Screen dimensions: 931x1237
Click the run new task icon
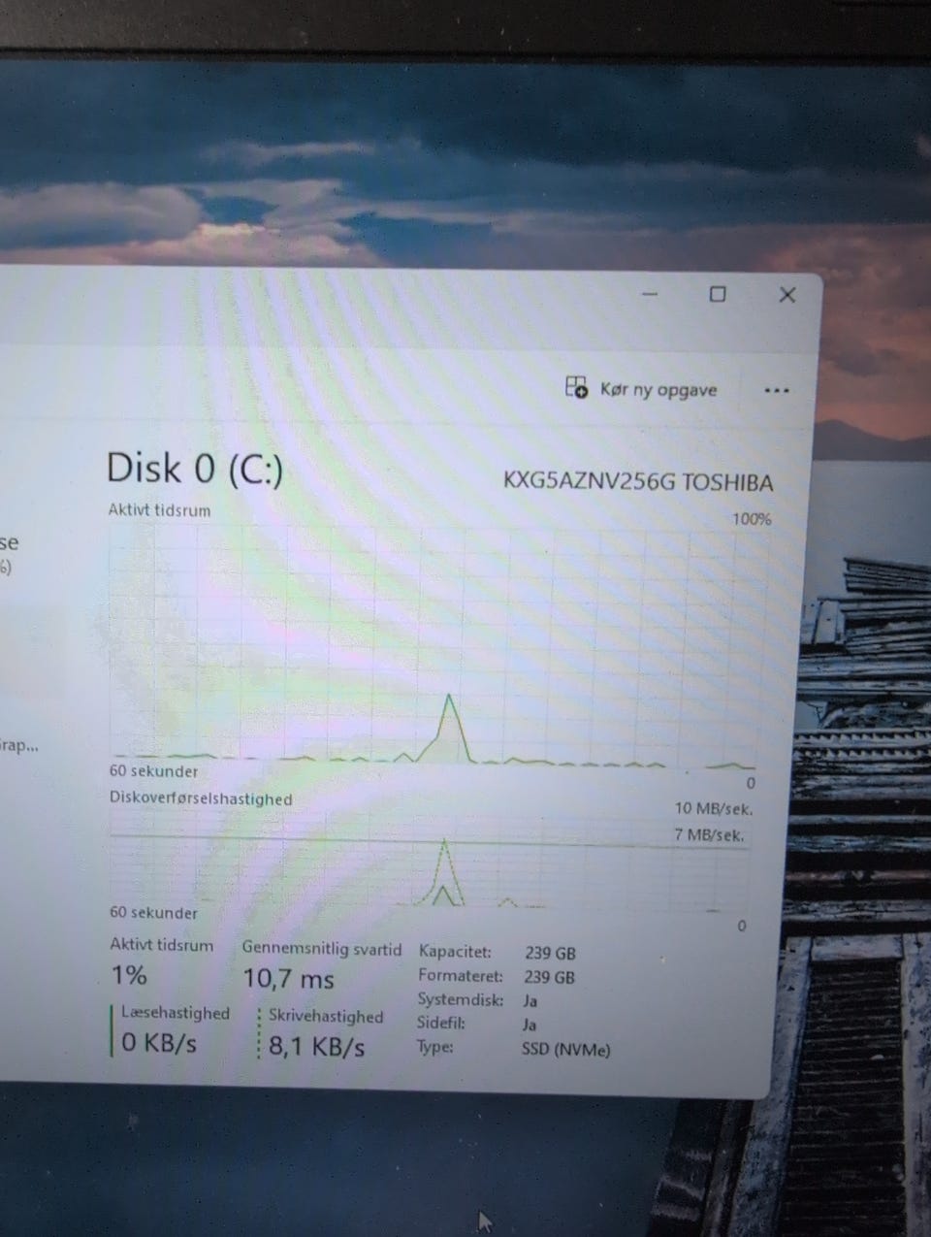(576, 387)
